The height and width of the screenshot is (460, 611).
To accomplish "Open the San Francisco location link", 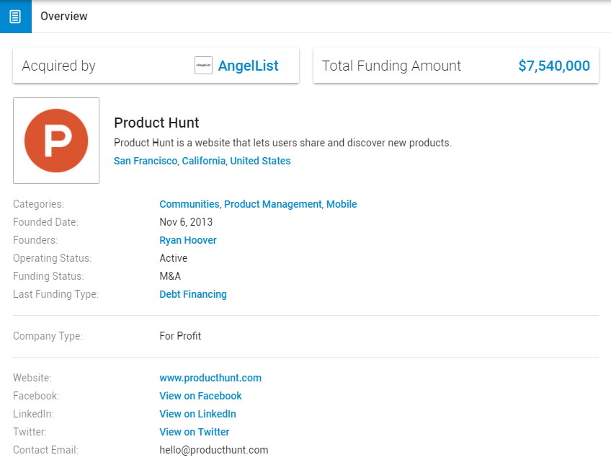I will click(x=145, y=161).
